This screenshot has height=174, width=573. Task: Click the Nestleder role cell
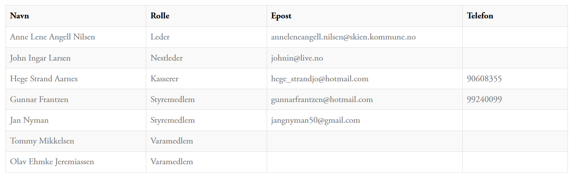166,58
